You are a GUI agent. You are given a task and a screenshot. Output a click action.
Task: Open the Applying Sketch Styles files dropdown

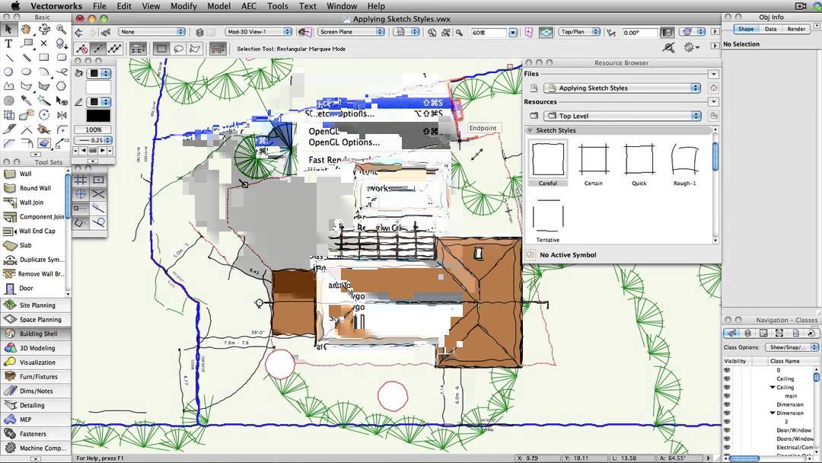pyautogui.click(x=623, y=88)
